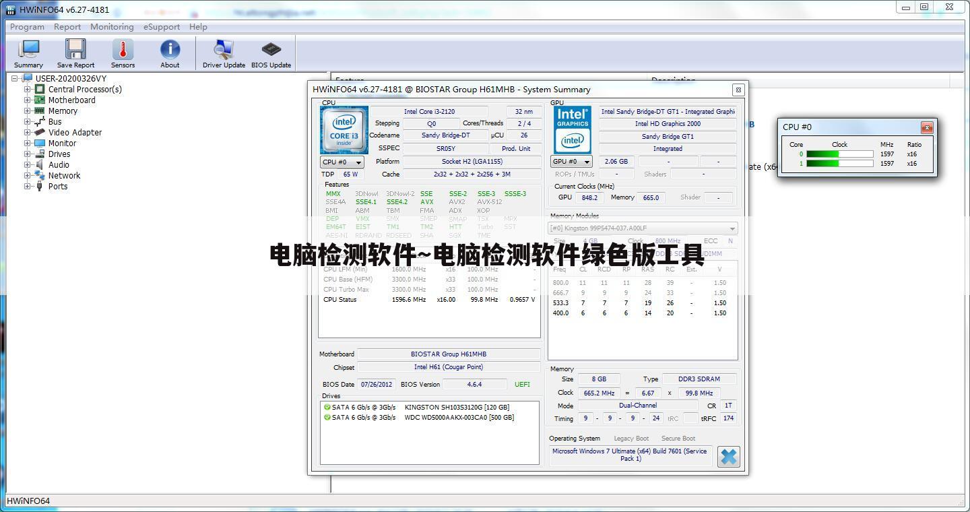This screenshot has height=512, width=970.
Task: Launch the BIOS Update chip icon
Action: click(271, 49)
